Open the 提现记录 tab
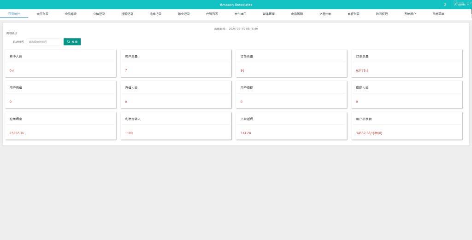The height and width of the screenshot is (240, 472). point(127,14)
